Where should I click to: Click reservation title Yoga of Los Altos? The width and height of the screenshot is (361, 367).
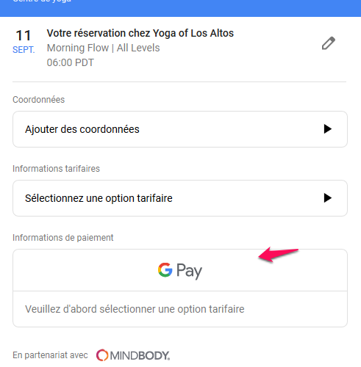[x=140, y=33]
